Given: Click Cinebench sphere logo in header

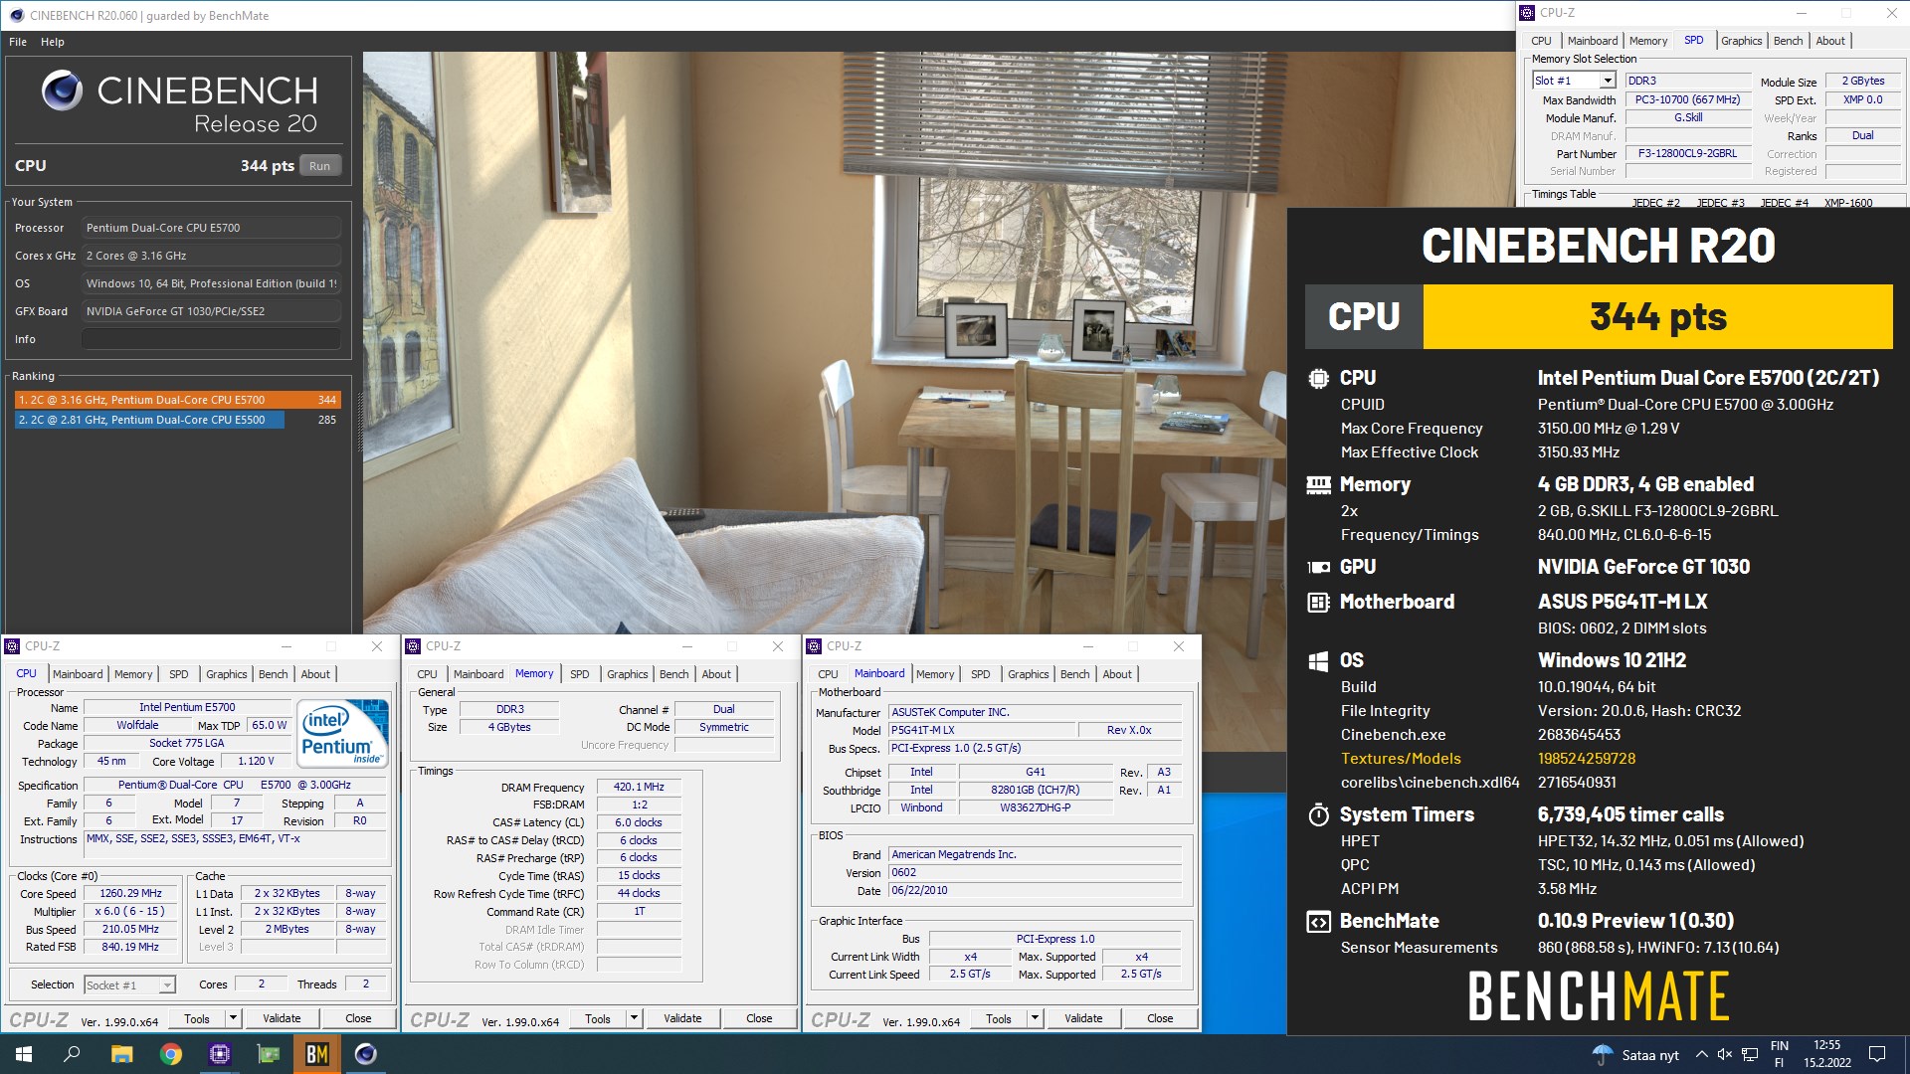Looking at the screenshot, I should click(62, 90).
